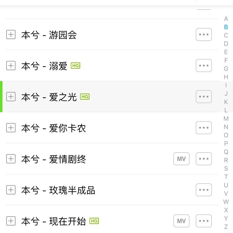Expand add options for 本兮 - 现在开始

11,221
